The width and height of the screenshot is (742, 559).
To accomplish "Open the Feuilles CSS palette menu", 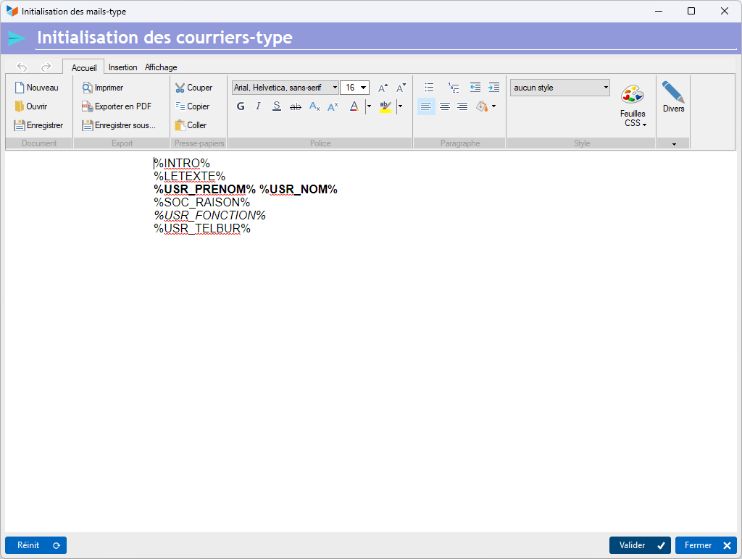I will (633, 106).
